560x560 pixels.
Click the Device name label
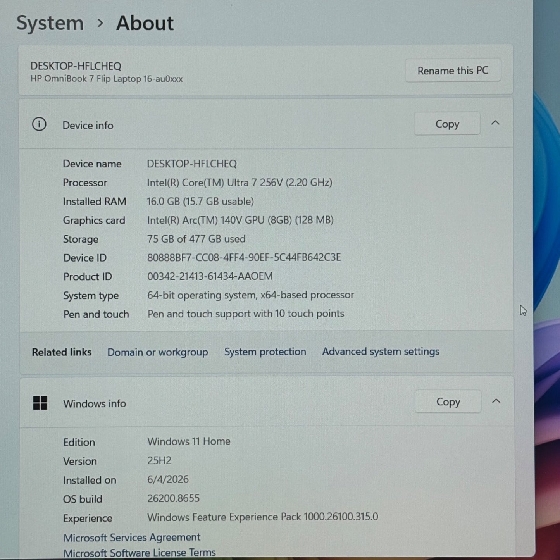coord(92,164)
